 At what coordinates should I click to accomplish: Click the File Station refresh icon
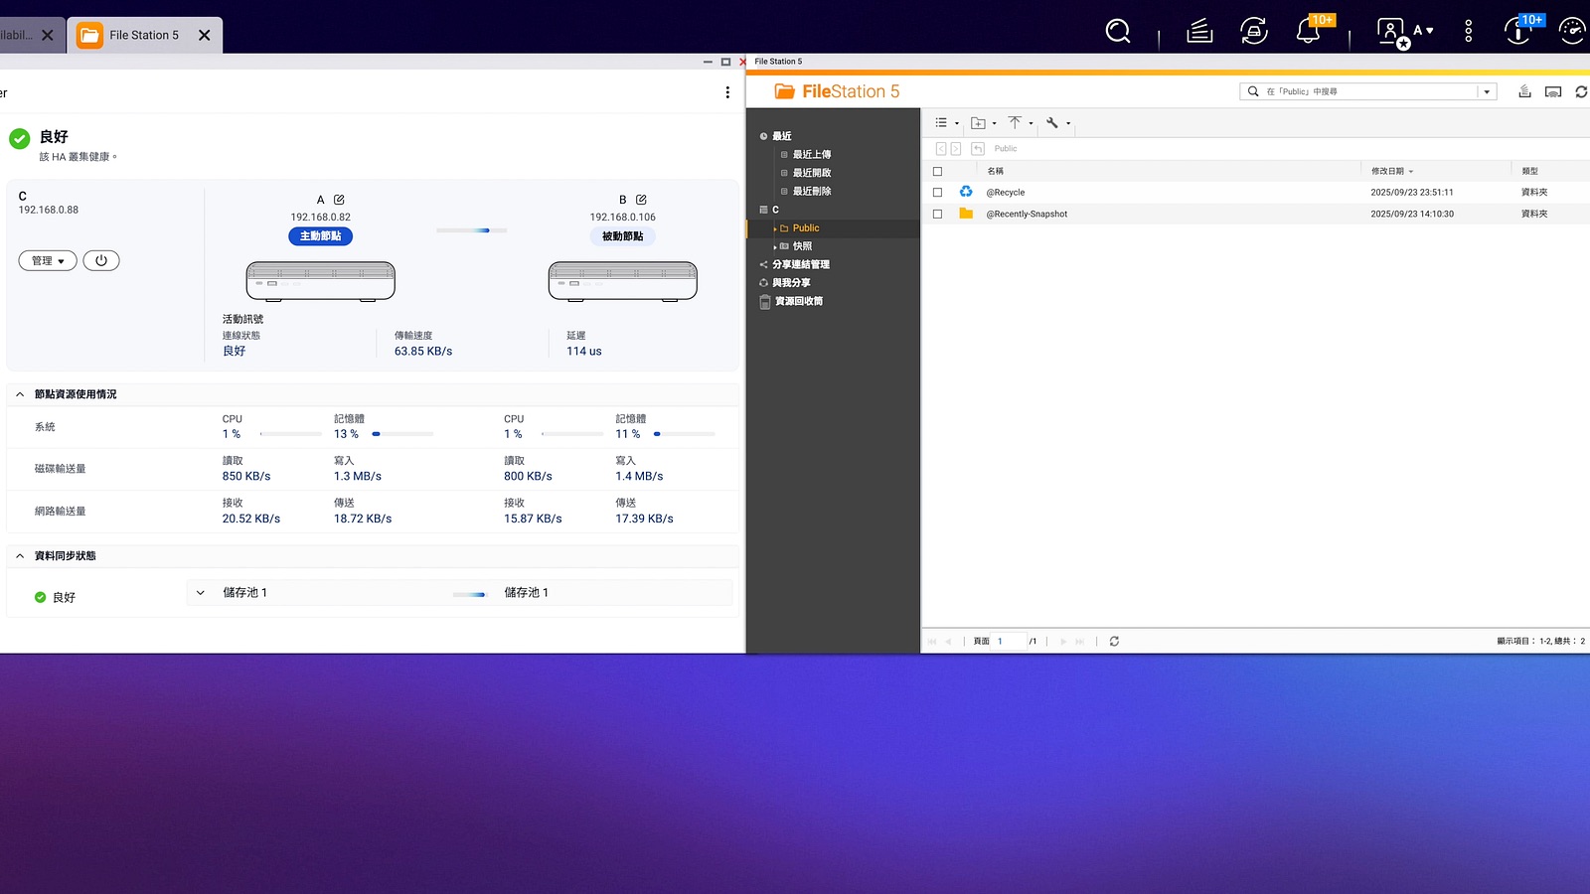click(x=1581, y=91)
